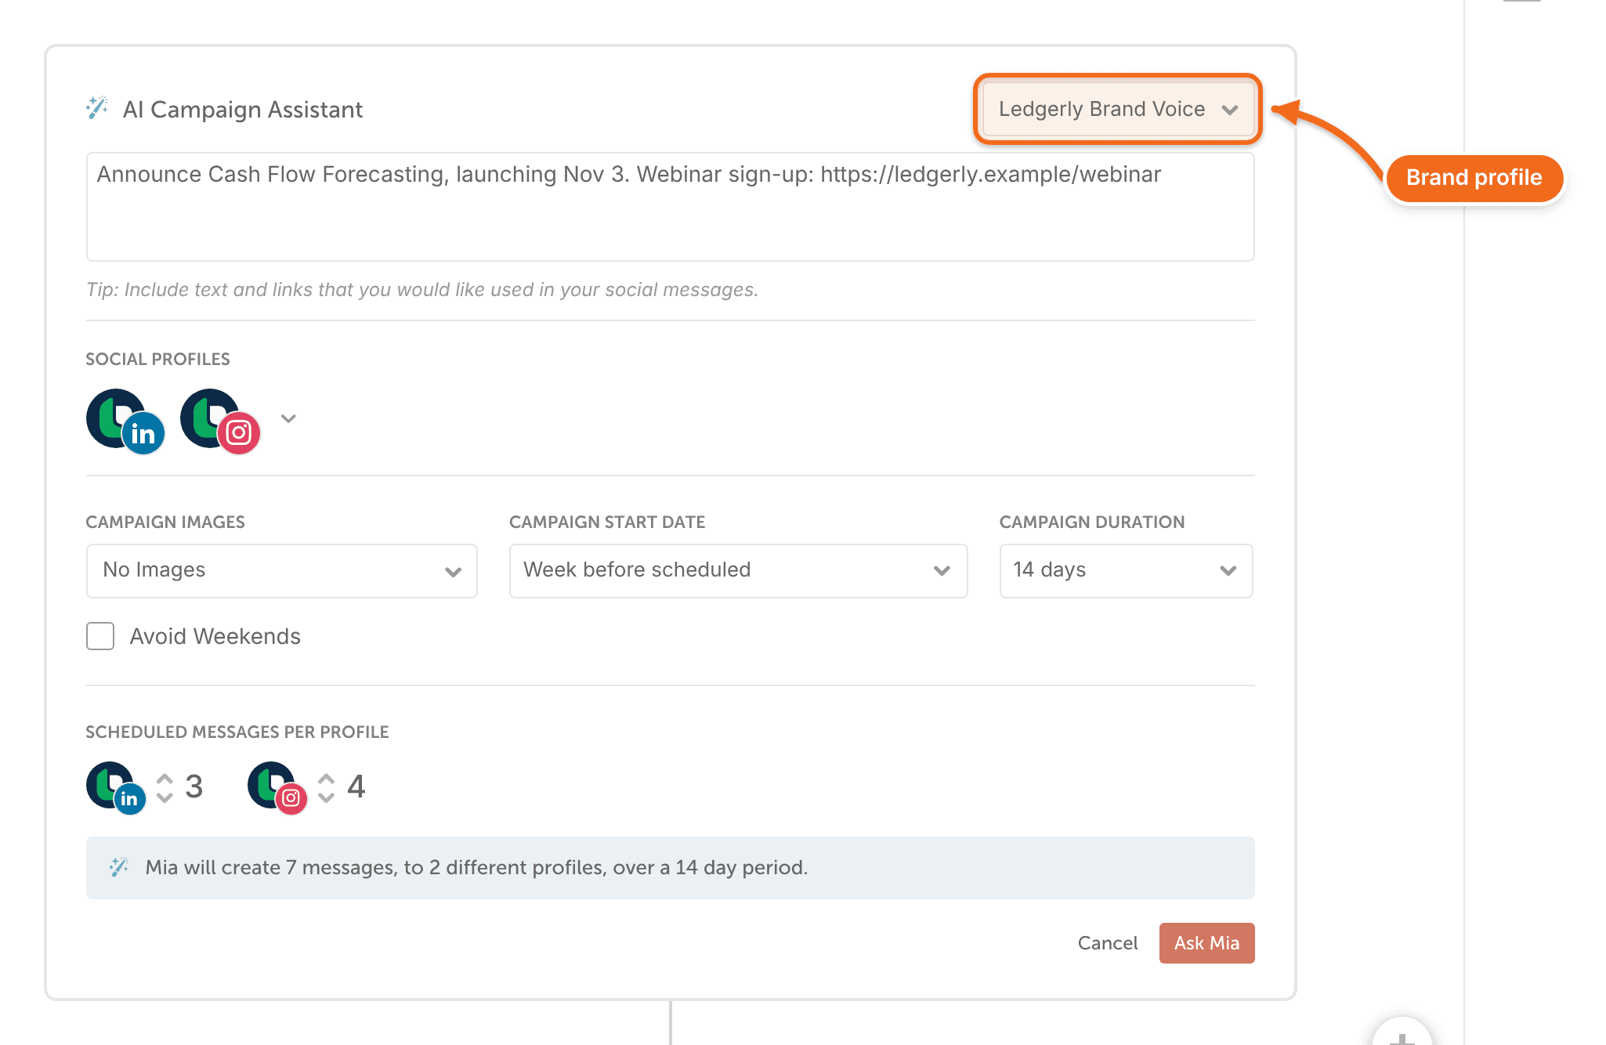Click the Cancel link
Screen dimensions: 1606x1045
[1108, 943]
